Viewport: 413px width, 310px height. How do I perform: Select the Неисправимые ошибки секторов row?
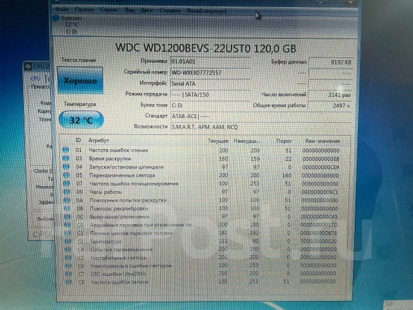(201, 265)
